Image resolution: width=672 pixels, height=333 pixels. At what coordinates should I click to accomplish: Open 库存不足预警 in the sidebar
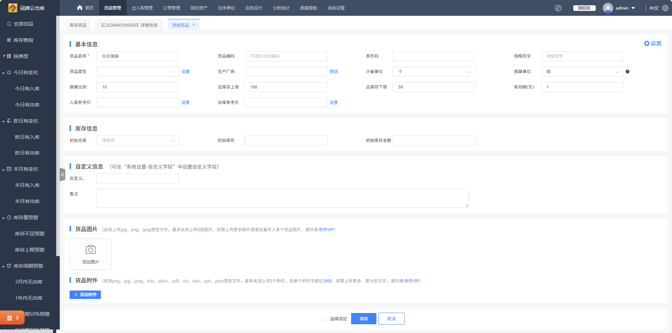click(30, 234)
